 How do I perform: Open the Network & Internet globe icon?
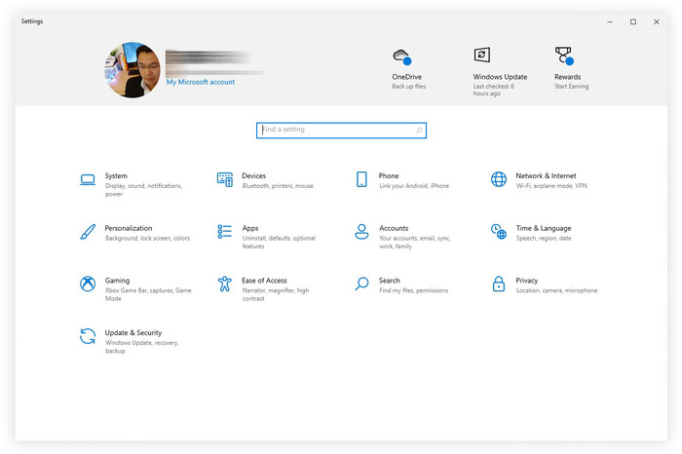click(498, 179)
